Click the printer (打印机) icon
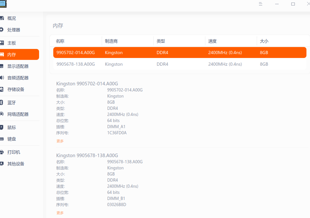This screenshot has width=310, height=218. click(x=2, y=152)
